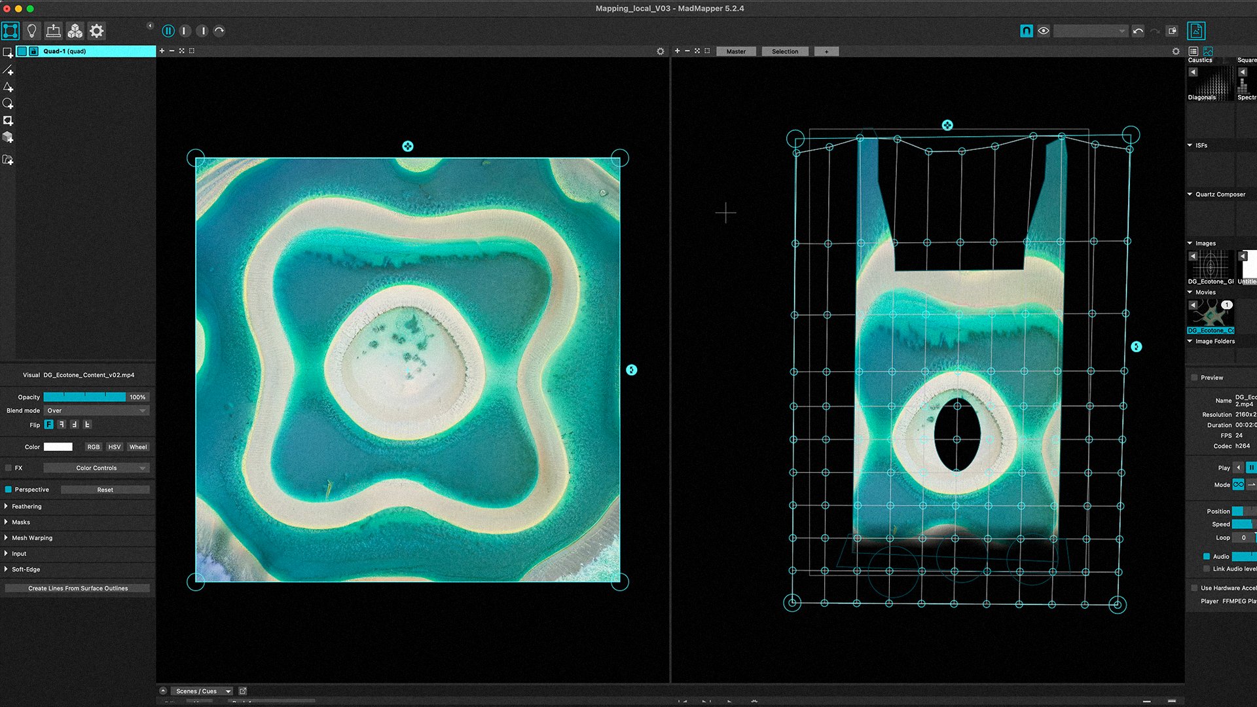This screenshot has height=707, width=1257.
Task: Open the Scenes / Cues dropdown
Action: 202,691
